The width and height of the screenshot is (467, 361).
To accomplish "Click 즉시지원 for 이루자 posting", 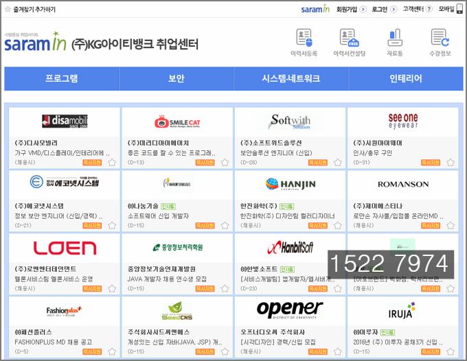I will tap(431, 352).
